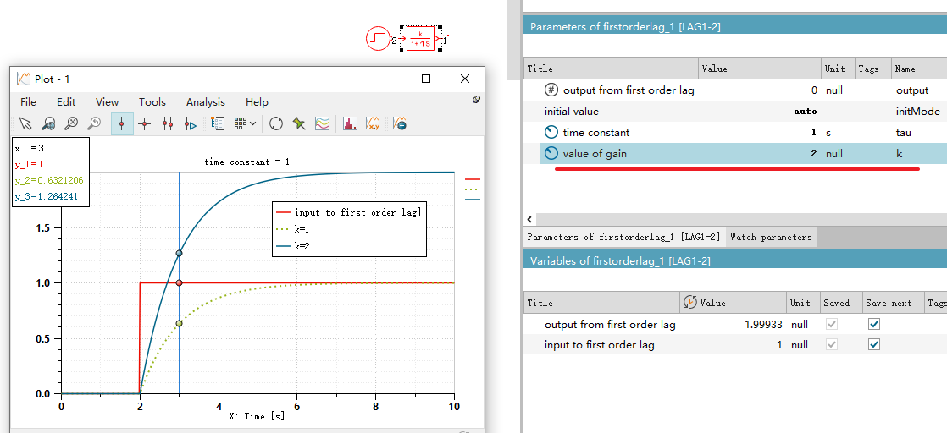Select the crosshair cursor tool
Screen dimensions: 947x433
145,123
